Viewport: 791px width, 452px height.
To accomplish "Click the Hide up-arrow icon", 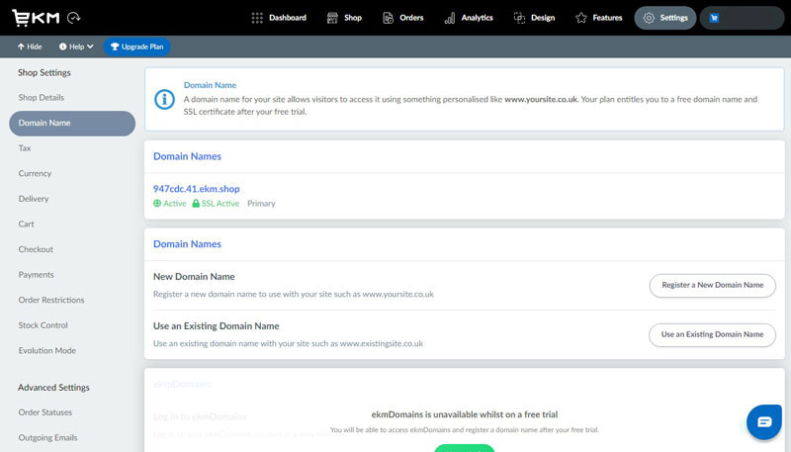I will (21, 46).
